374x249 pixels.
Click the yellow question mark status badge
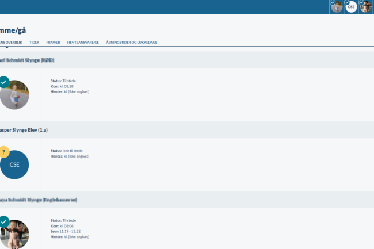point(3,152)
